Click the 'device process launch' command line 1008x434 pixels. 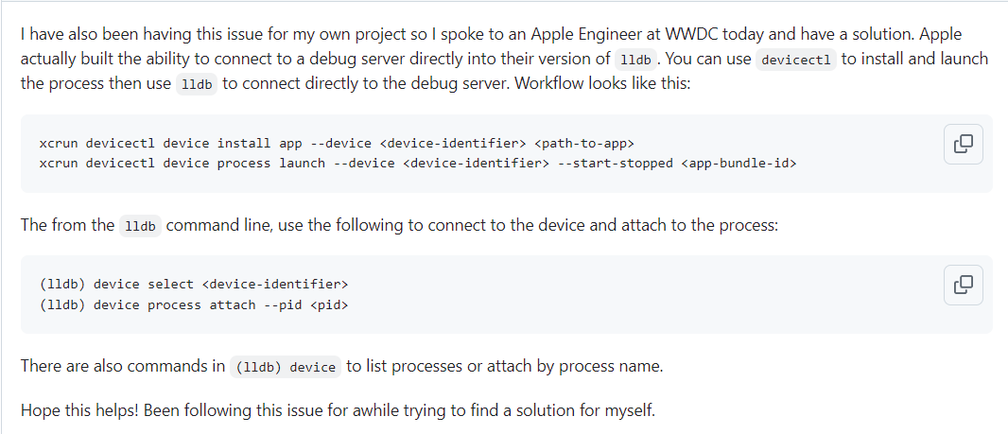(x=418, y=164)
